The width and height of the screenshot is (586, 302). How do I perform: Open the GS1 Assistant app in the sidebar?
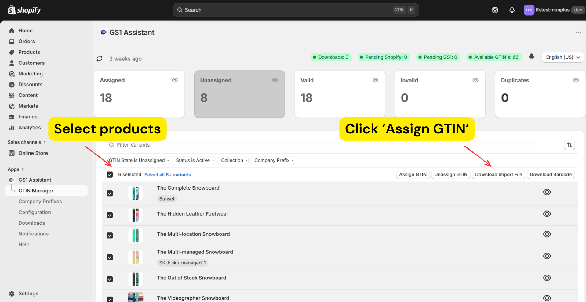tap(35, 180)
